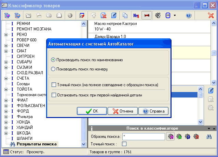Expand the ТОЙОТА tree node
Viewport: 218px width, 157px height.
pyautogui.click(x=6, y=89)
